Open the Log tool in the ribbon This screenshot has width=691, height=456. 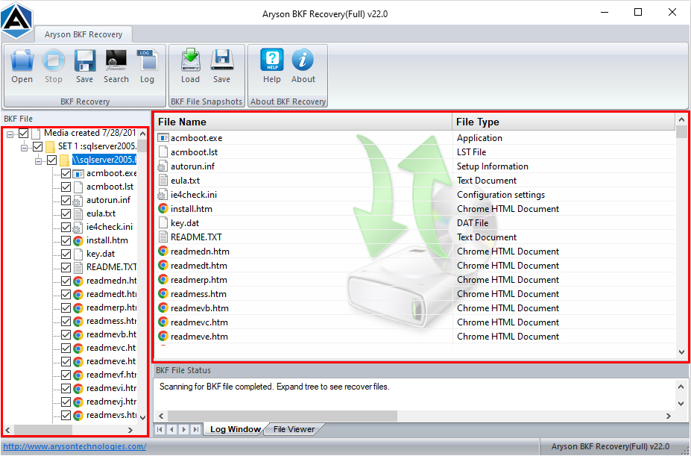(147, 60)
